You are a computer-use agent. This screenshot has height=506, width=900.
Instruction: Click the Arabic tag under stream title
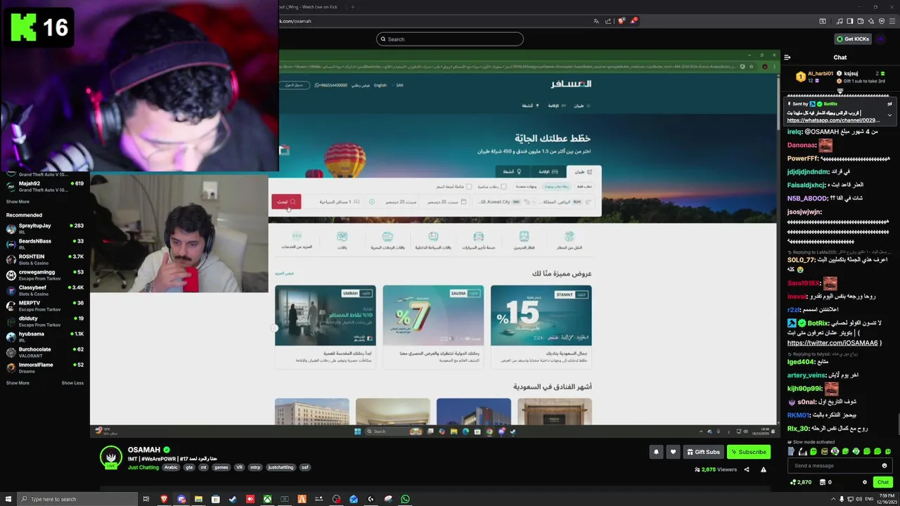click(171, 467)
